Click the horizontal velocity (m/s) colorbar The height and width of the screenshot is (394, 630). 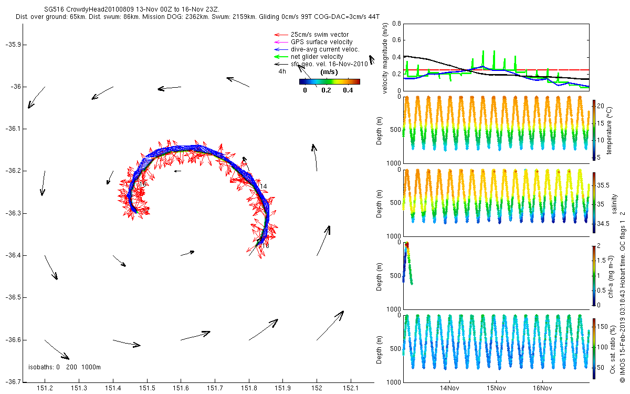(330, 81)
